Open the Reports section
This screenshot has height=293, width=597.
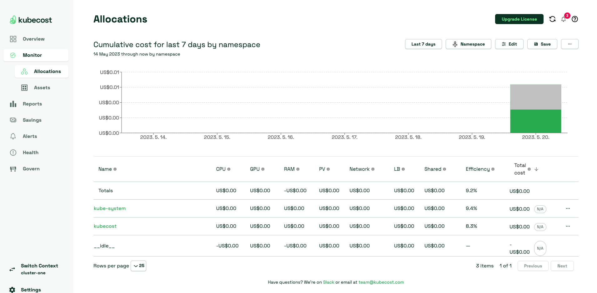click(x=32, y=104)
